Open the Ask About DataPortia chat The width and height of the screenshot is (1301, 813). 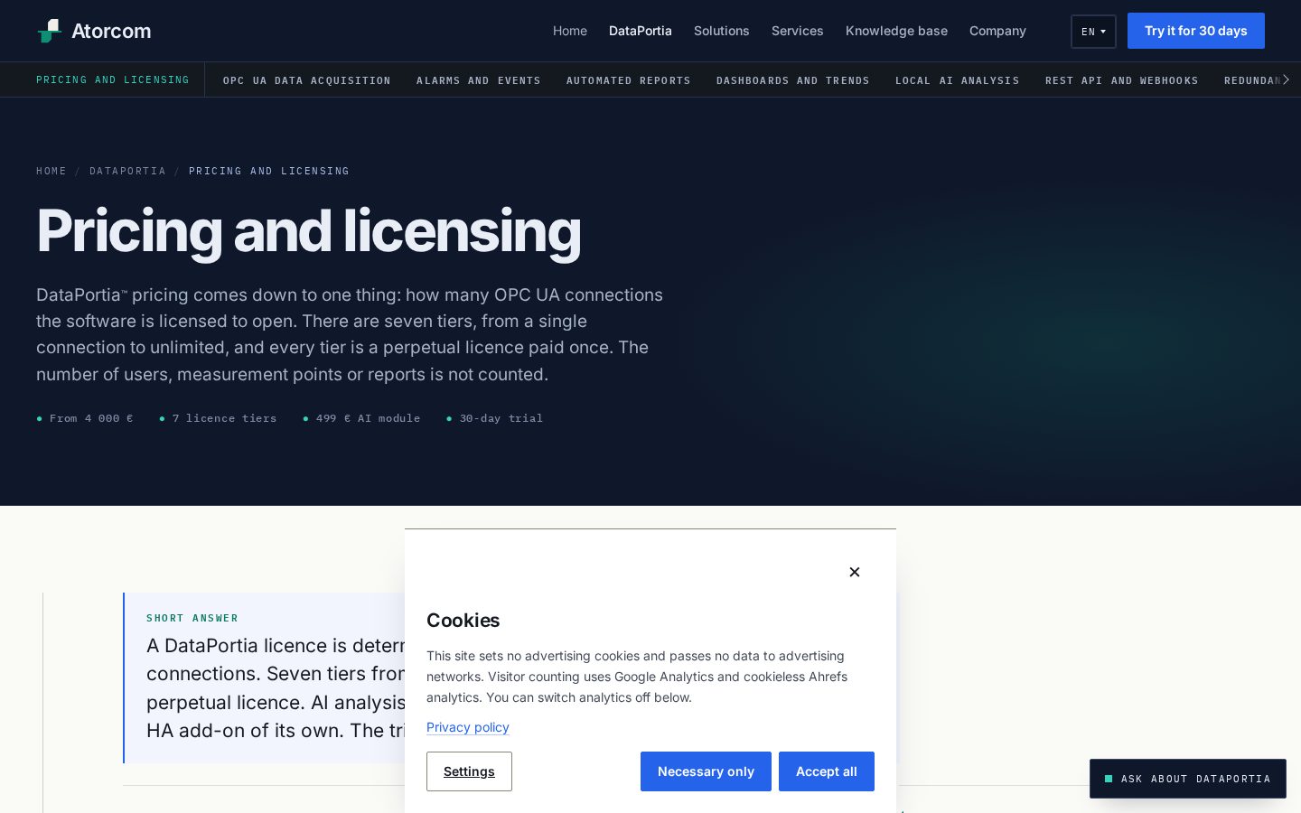point(1188,779)
